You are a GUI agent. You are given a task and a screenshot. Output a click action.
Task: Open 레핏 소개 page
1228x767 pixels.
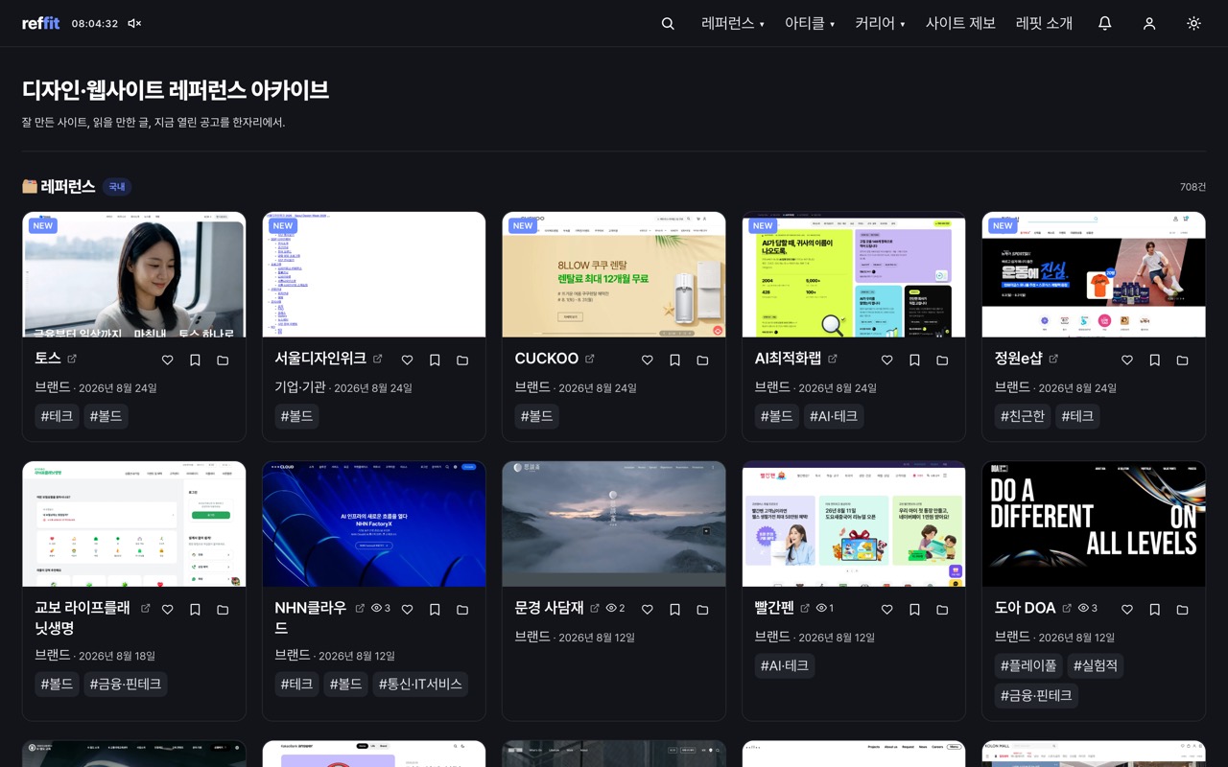point(1044,23)
